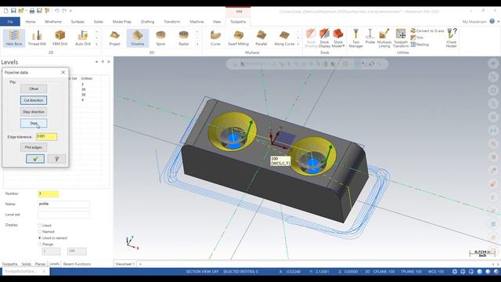Edit the level Name field 'profile'
This screenshot has height=282, width=501.
click(x=63, y=204)
